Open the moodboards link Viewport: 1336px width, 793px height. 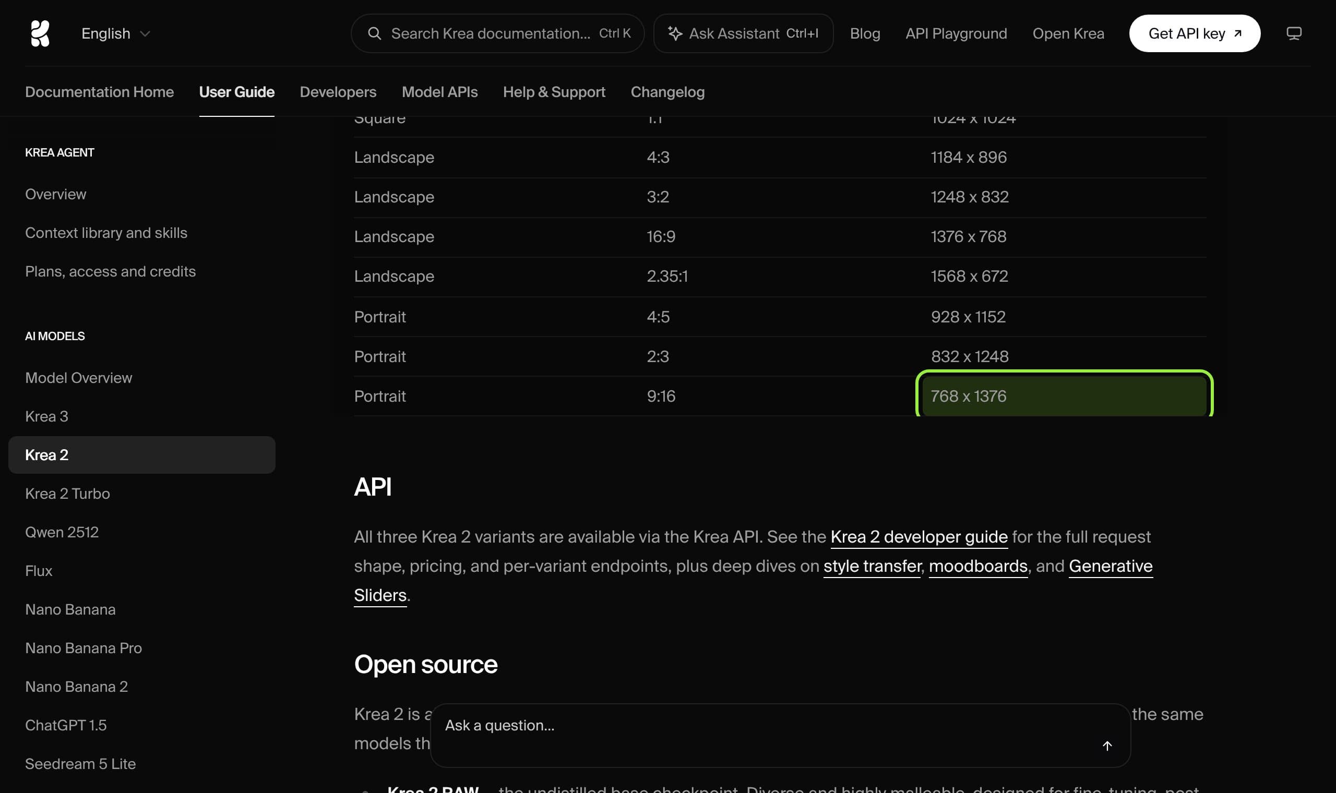click(x=978, y=566)
